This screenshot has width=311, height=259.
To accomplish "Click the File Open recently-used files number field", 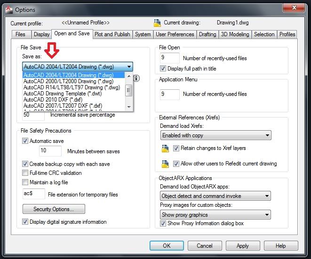I will tap(169, 58).
